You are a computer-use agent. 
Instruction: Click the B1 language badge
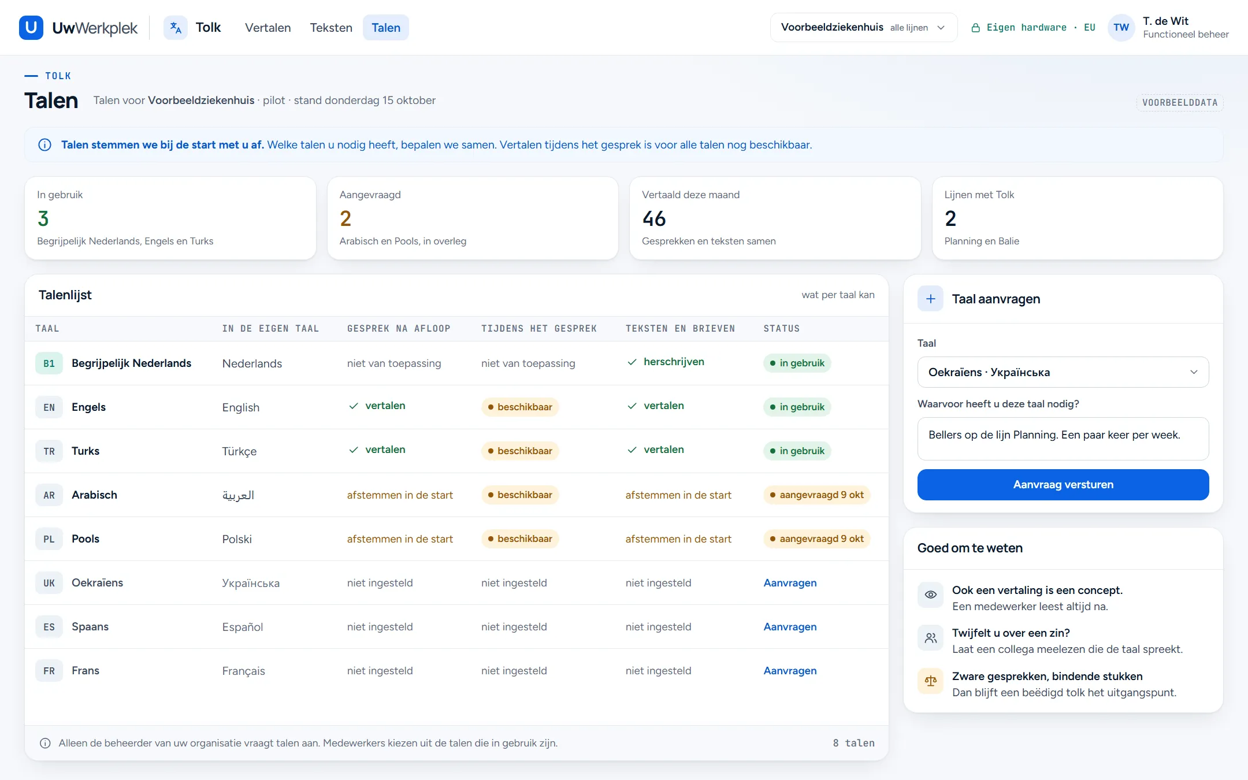[x=49, y=363]
